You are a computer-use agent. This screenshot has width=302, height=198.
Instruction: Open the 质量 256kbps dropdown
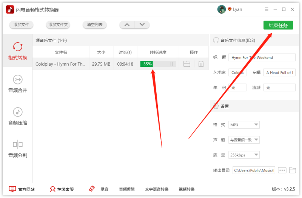tap(244, 155)
